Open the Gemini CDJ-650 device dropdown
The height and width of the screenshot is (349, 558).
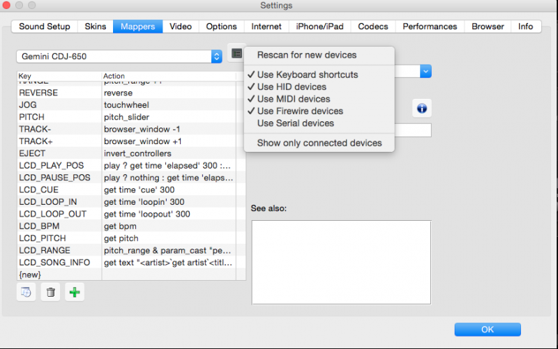[119, 56]
